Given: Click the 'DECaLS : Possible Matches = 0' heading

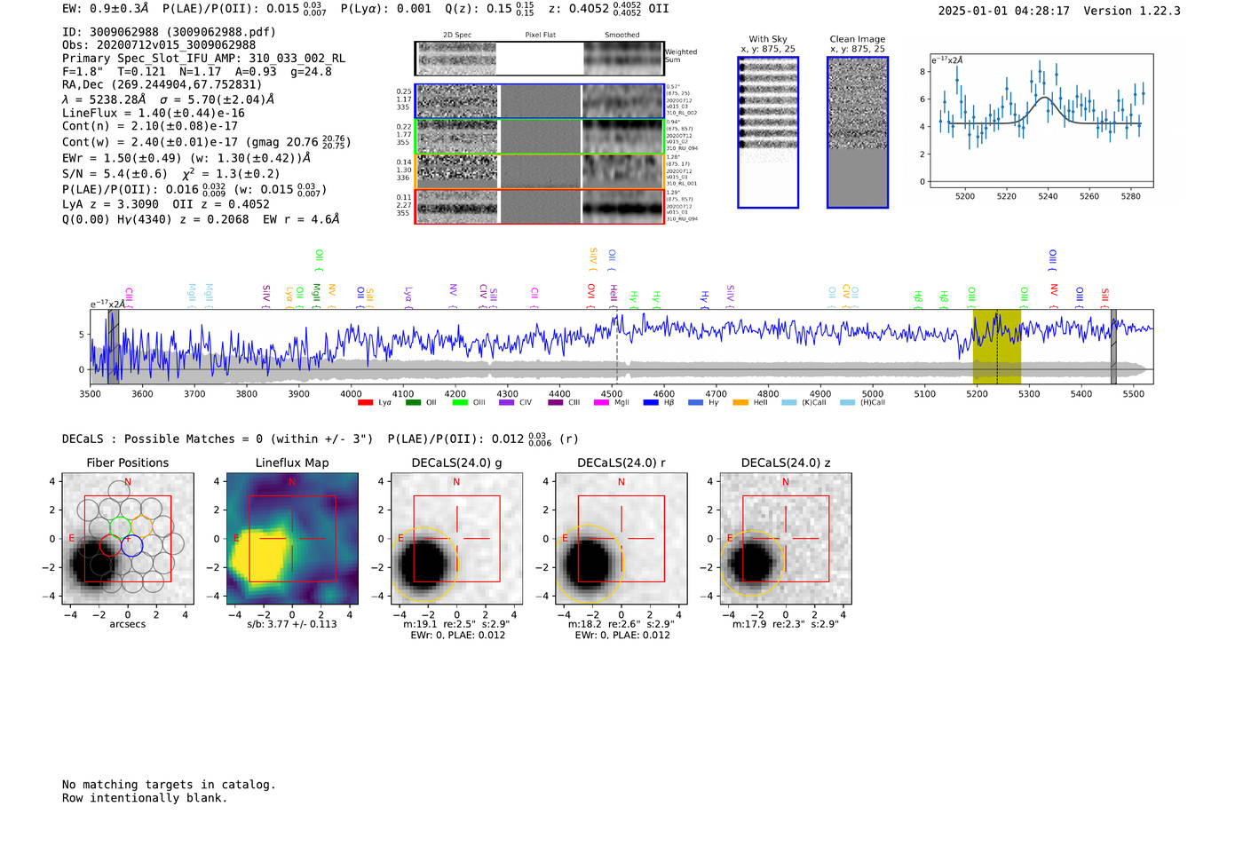Looking at the screenshot, I should coord(218,439).
